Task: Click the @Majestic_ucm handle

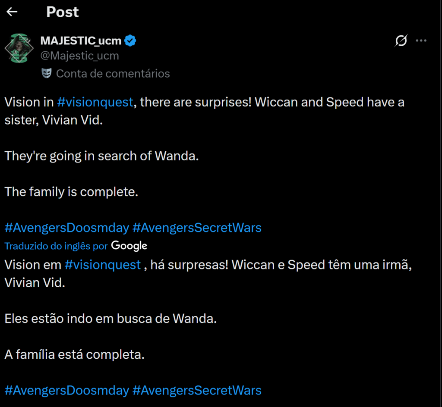Action: [x=79, y=55]
